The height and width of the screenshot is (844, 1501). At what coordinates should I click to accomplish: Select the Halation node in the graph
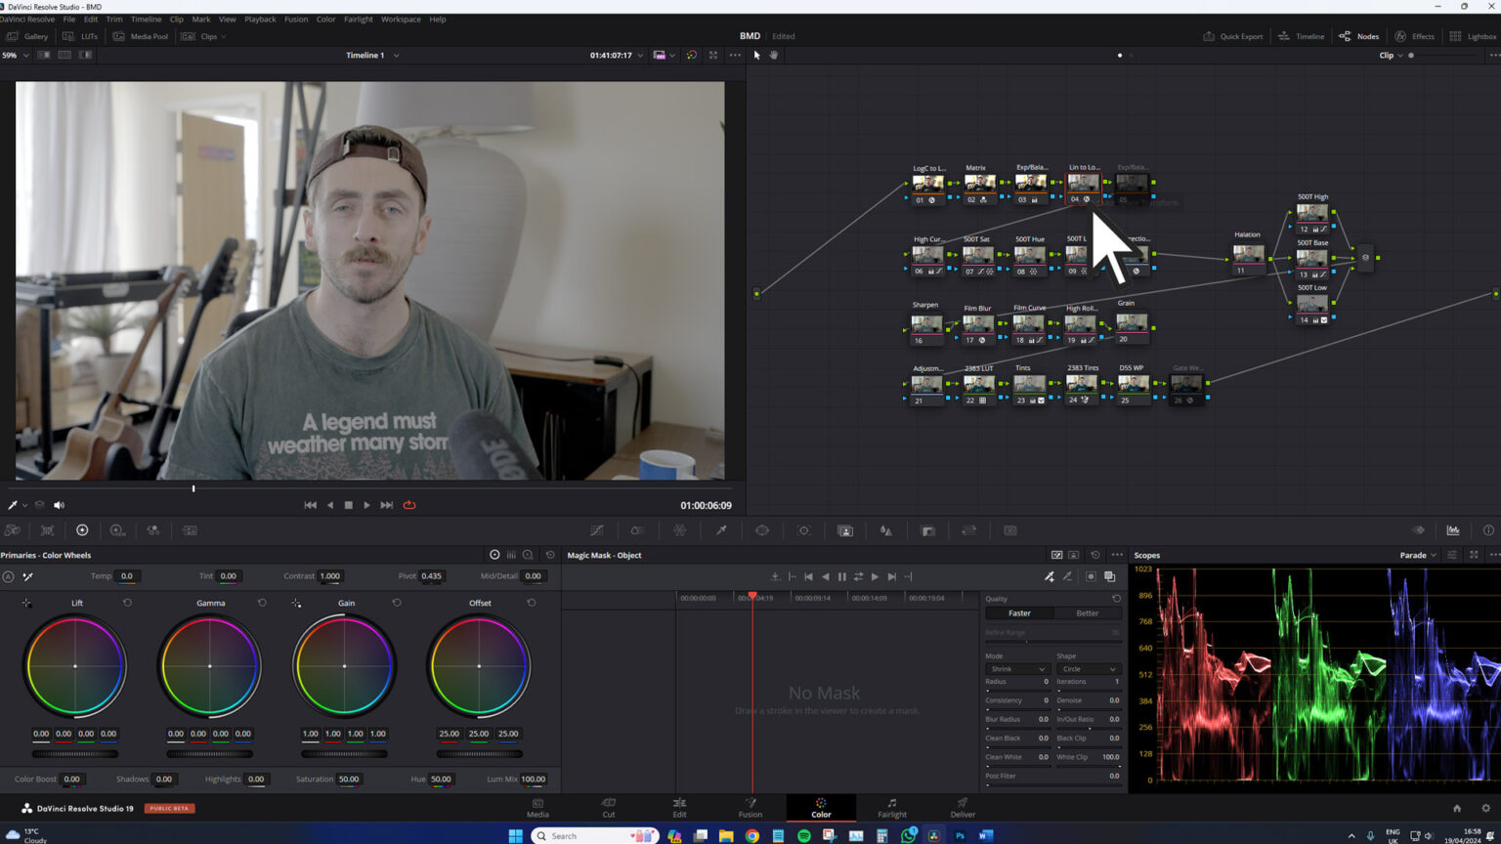pos(1248,254)
